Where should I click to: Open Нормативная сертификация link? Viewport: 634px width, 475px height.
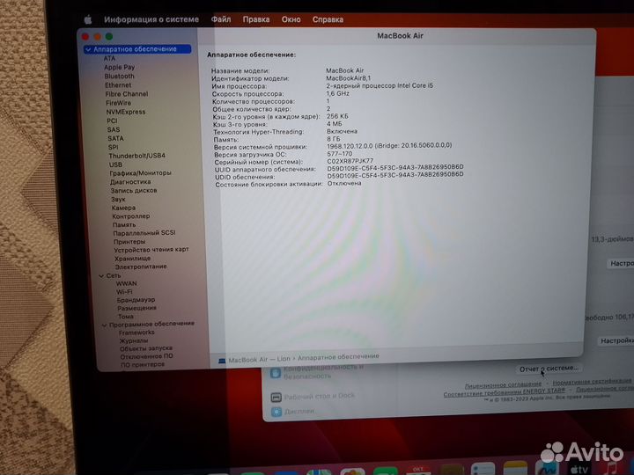pos(592,382)
